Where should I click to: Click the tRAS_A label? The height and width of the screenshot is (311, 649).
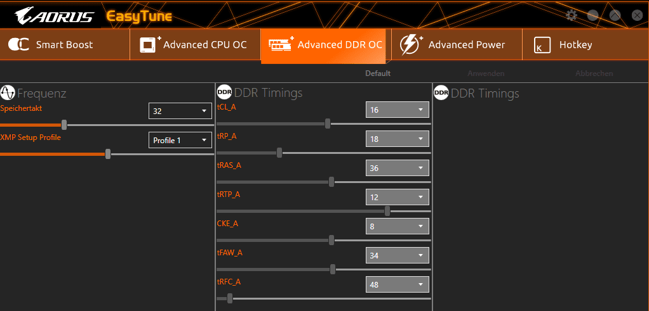click(229, 165)
